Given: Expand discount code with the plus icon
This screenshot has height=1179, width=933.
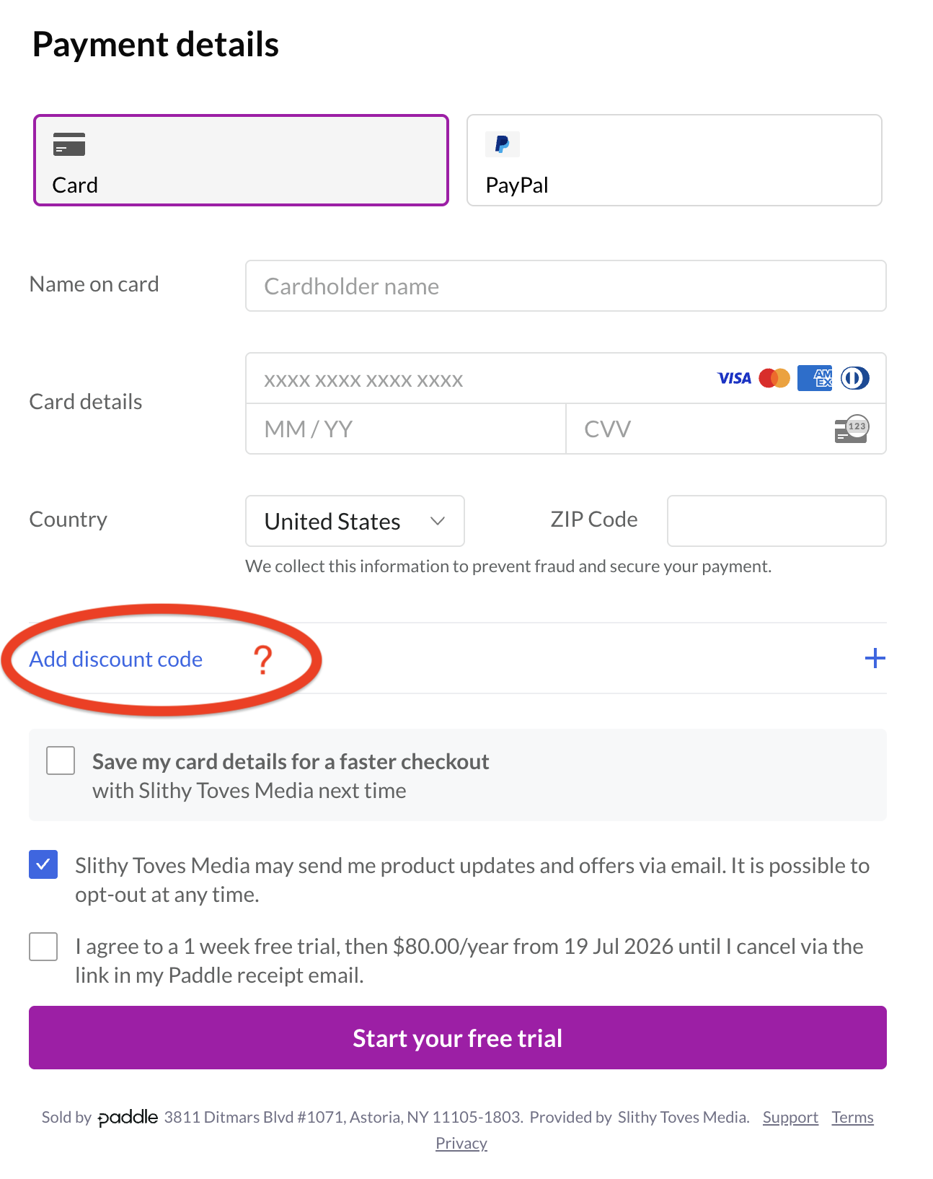Looking at the screenshot, I should (x=875, y=658).
